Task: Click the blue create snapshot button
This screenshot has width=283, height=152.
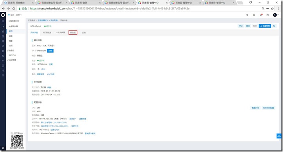Action: [x=265, y=26]
